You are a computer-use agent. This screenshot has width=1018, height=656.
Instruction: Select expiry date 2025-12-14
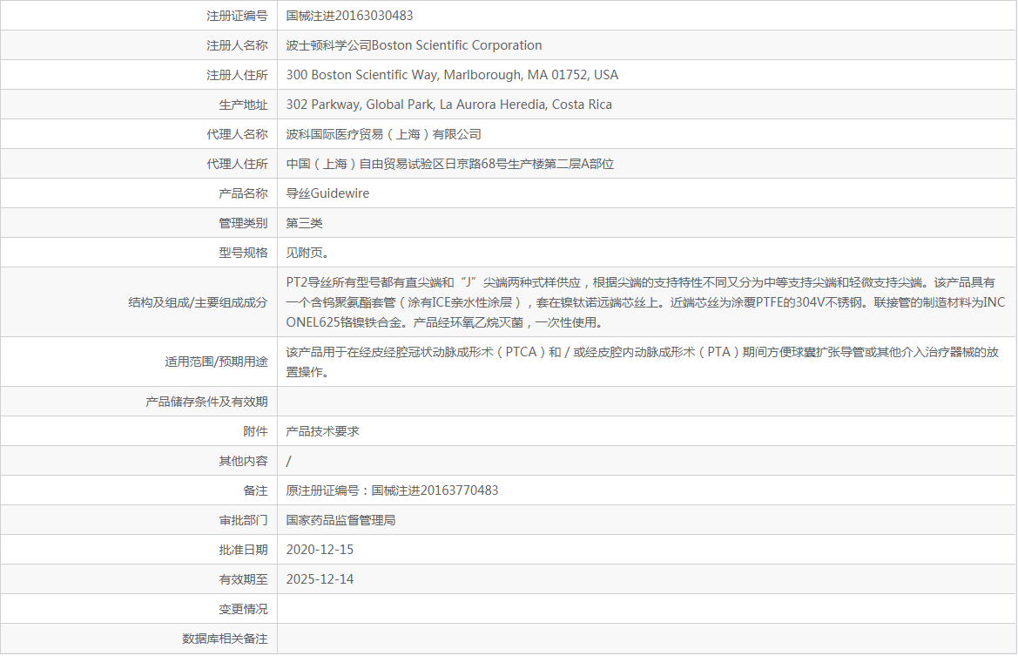320,579
